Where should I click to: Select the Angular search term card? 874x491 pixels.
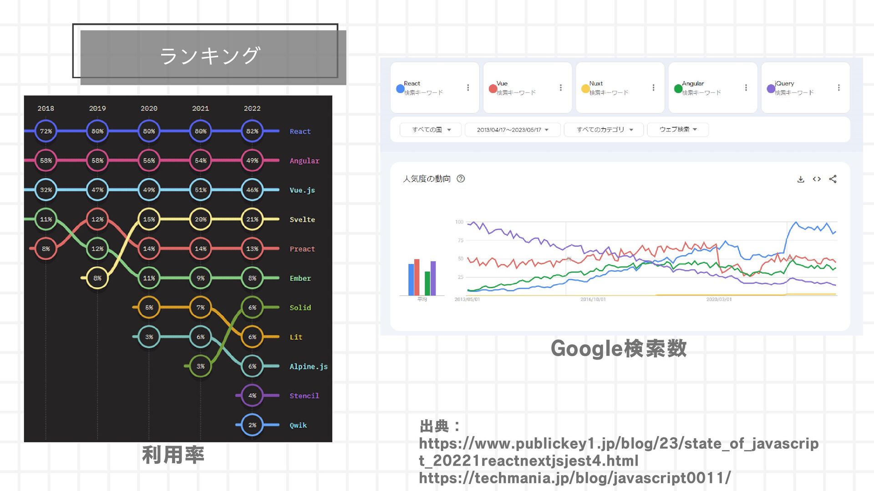click(x=713, y=88)
